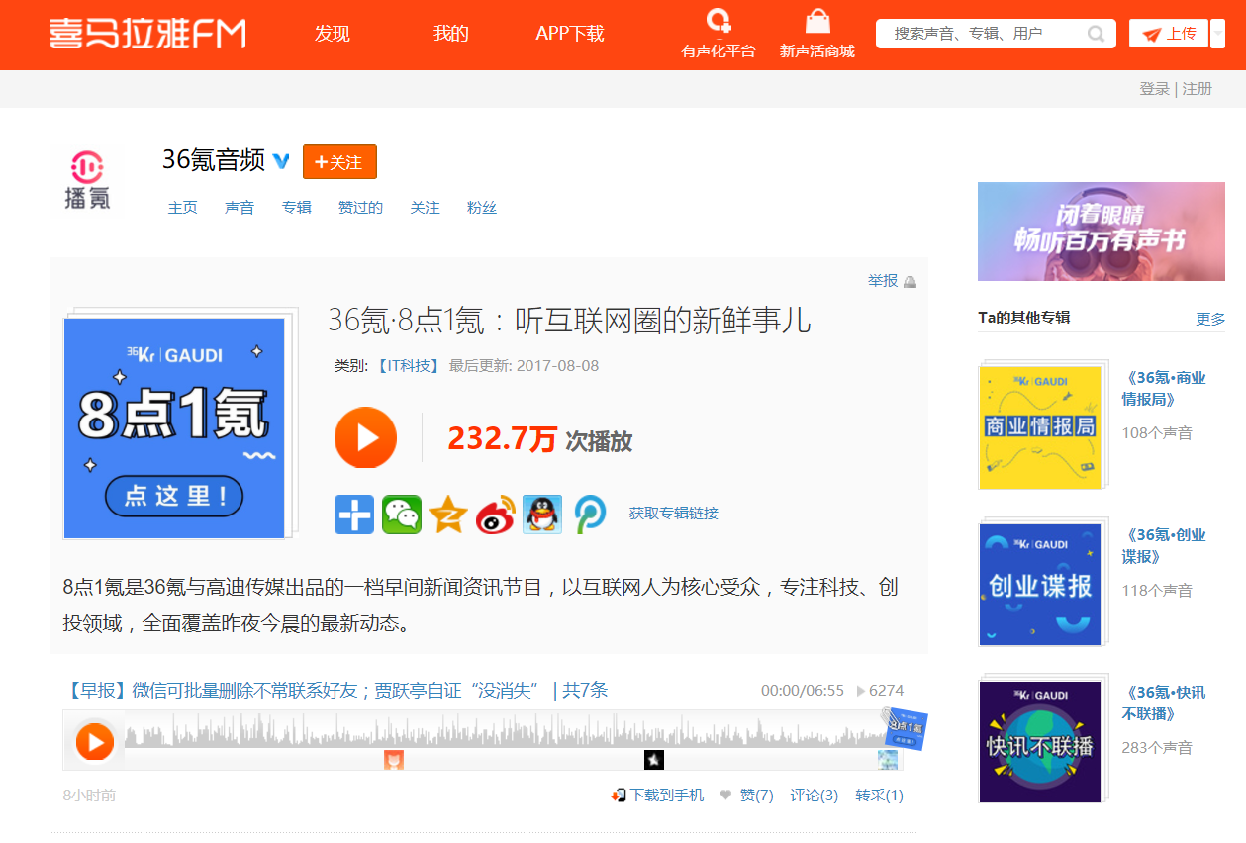Switch to the 赞过的 tab
Image resolution: width=1246 pixels, height=843 pixels.
pyautogui.click(x=360, y=208)
